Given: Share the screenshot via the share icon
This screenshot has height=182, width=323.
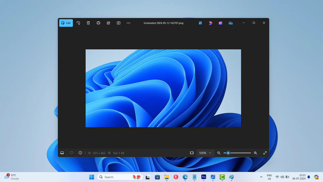Looking at the screenshot, I should tap(109, 23).
